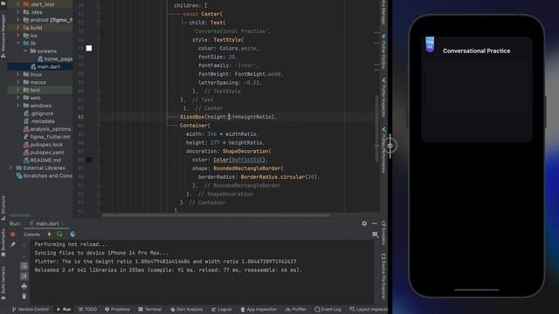This screenshot has height=314, width=559.
Task: Open pubspec.lock file
Action: tap(43, 145)
